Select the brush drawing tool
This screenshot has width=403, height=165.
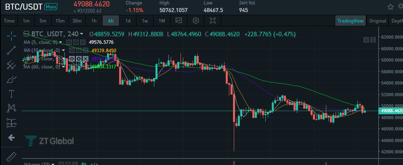[11, 80]
